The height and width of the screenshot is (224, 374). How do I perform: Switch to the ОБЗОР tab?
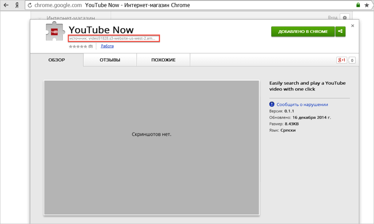[57, 60]
